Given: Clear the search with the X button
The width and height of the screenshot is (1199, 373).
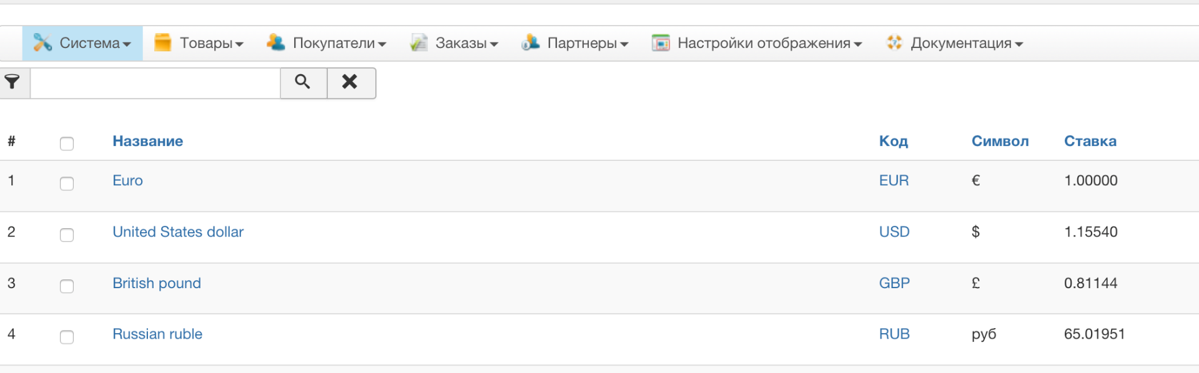Looking at the screenshot, I should [350, 82].
